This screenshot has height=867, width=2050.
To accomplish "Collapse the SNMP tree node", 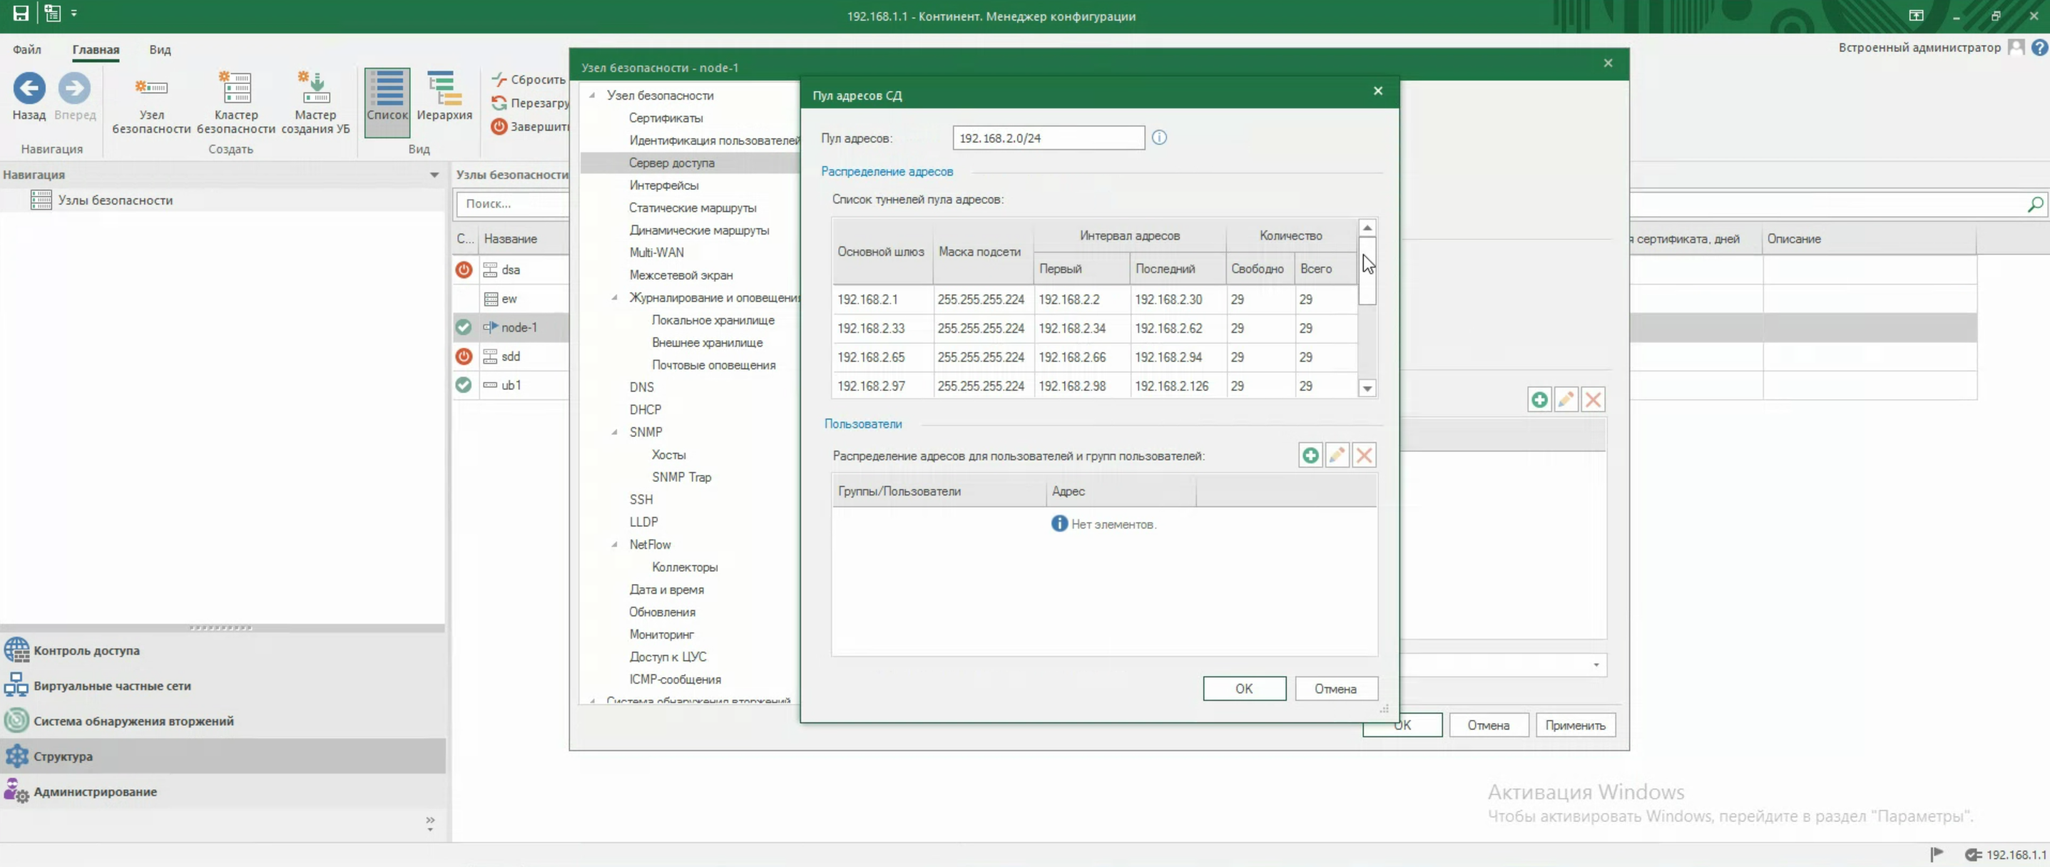I will [x=614, y=433].
